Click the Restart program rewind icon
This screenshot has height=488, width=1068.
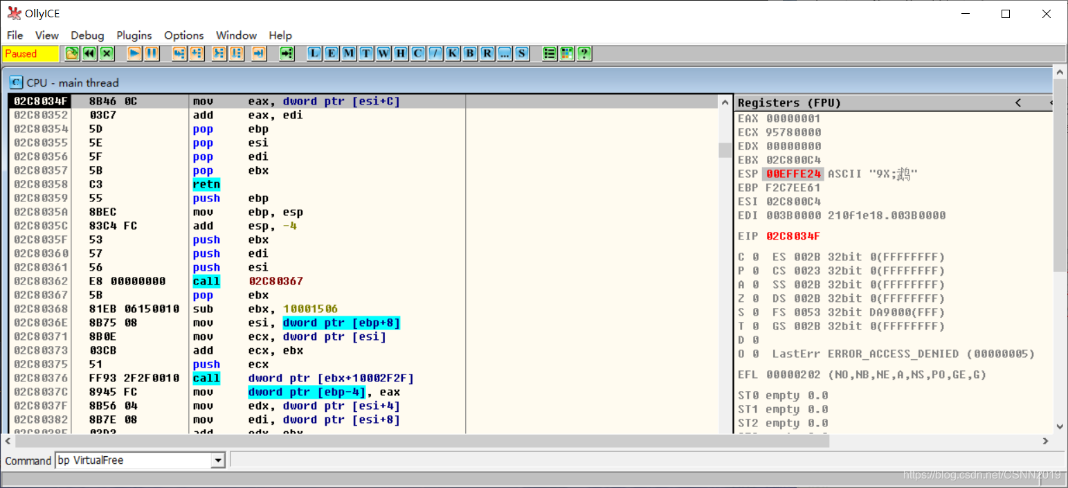tap(89, 53)
